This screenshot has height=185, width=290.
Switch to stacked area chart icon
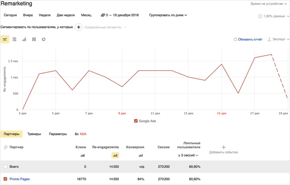(14, 39)
